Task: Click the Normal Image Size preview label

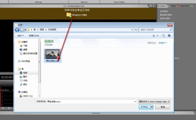Action: pos(74,6)
